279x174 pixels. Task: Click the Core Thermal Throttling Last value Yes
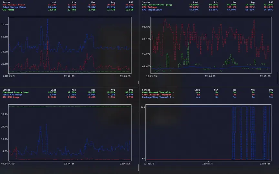pos(198,92)
